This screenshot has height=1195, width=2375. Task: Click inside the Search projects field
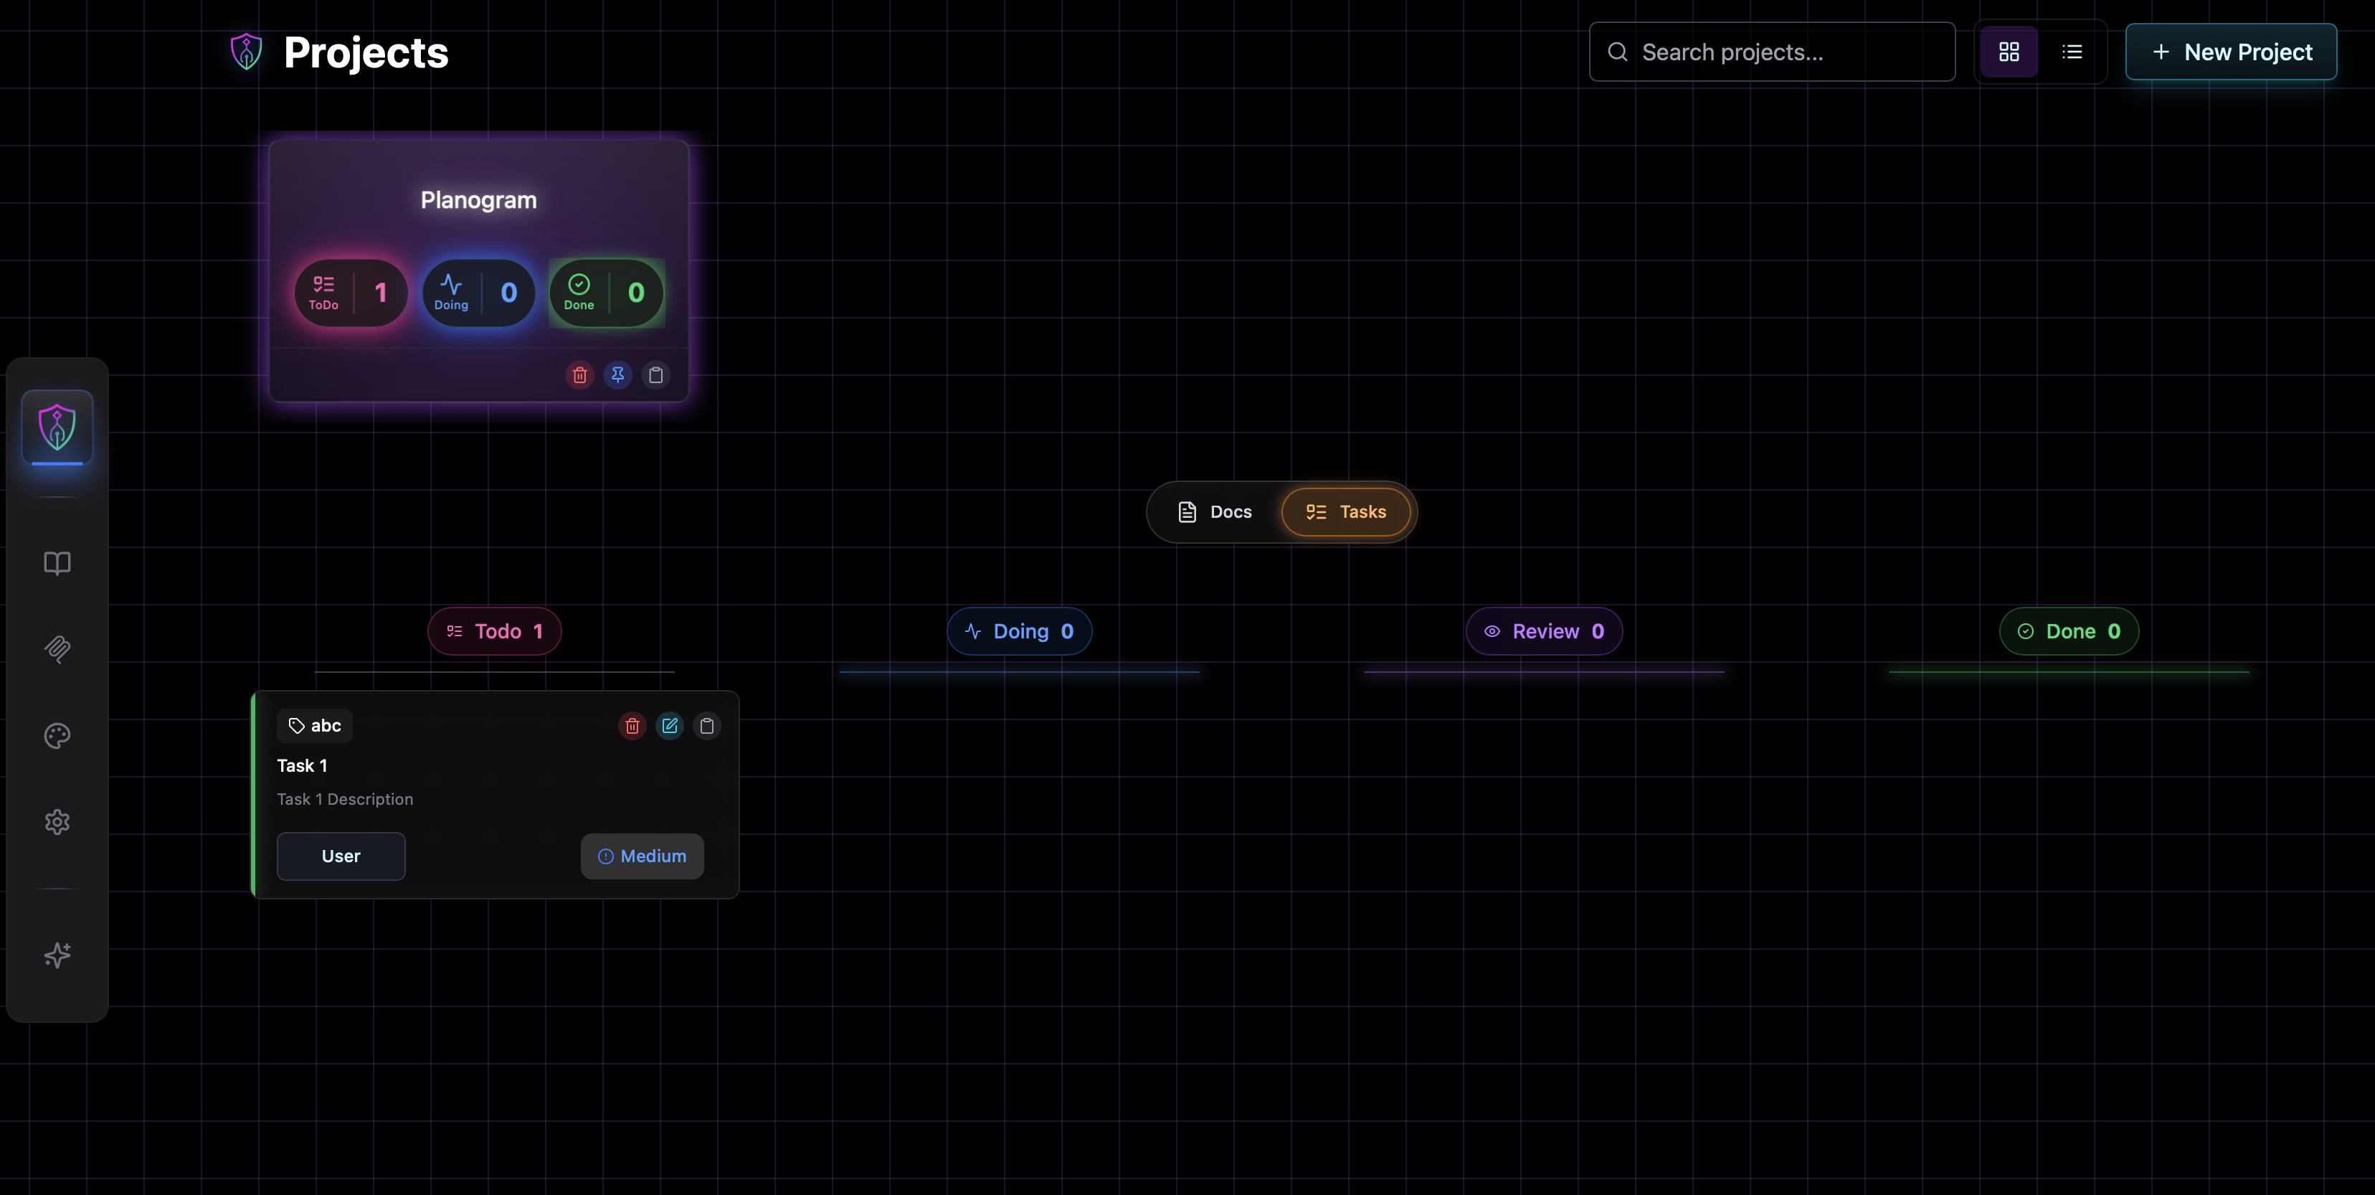pos(1770,52)
